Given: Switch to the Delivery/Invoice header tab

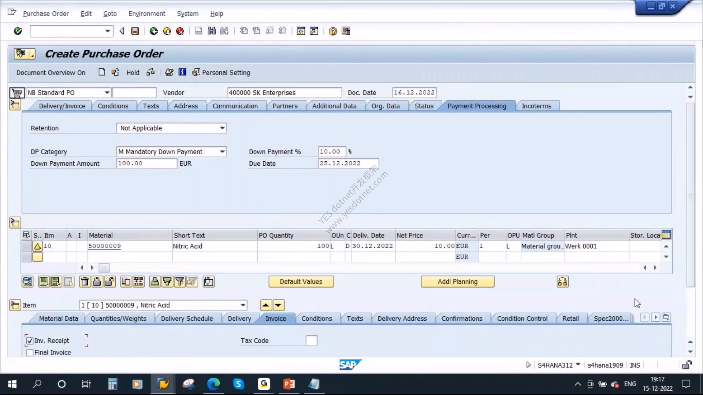Looking at the screenshot, I should pyautogui.click(x=62, y=106).
